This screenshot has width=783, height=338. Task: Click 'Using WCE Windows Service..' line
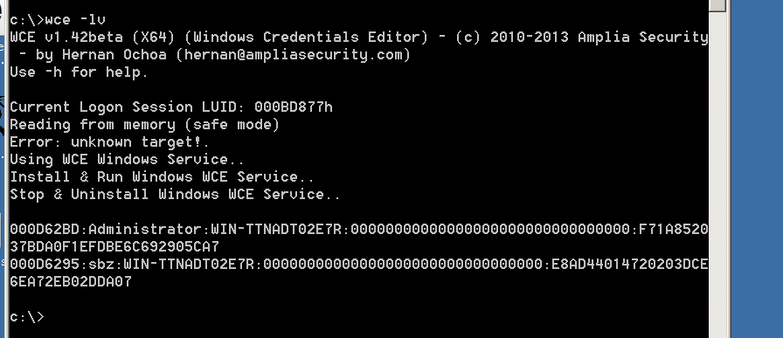click(127, 160)
